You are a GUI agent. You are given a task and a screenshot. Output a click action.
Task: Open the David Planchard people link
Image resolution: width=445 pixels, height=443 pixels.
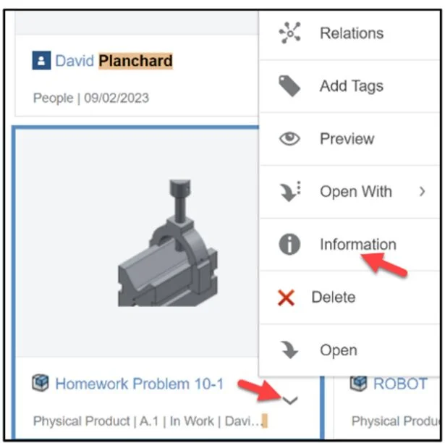pyautogui.click(x=114, y=60)
